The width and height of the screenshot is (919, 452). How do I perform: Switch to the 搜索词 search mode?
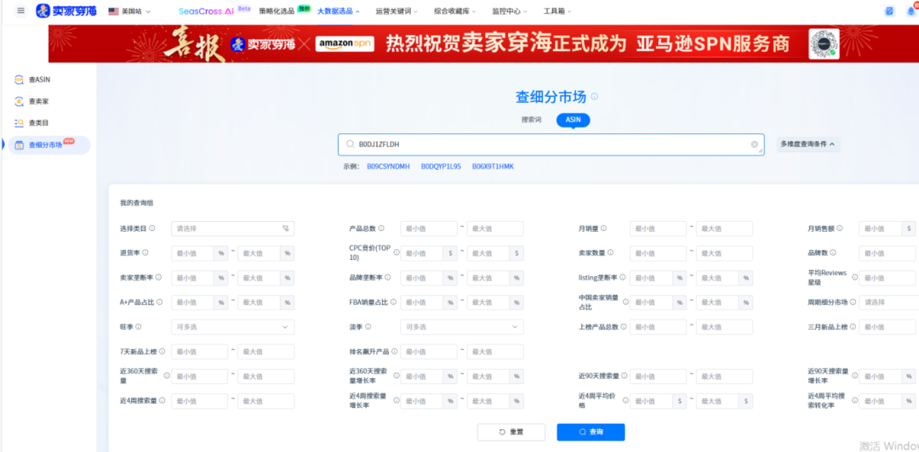[x=532, y=120]
